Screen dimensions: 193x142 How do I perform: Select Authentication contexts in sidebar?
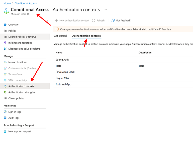(x=25, y=86)
